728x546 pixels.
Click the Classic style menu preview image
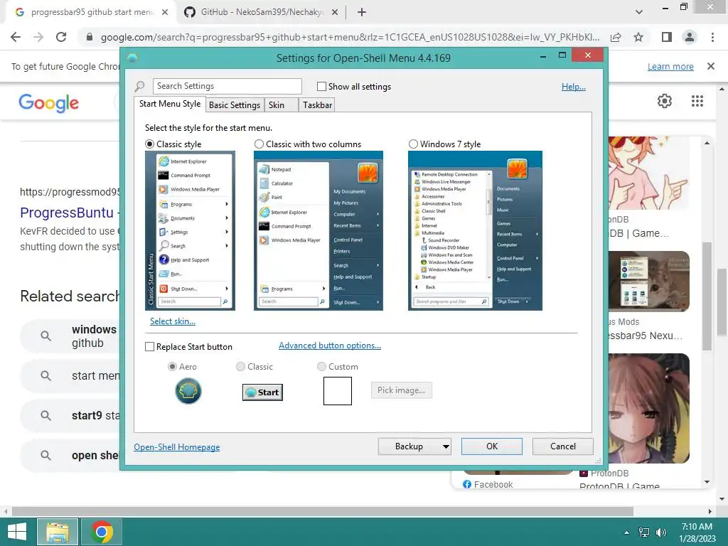point(190,230)
